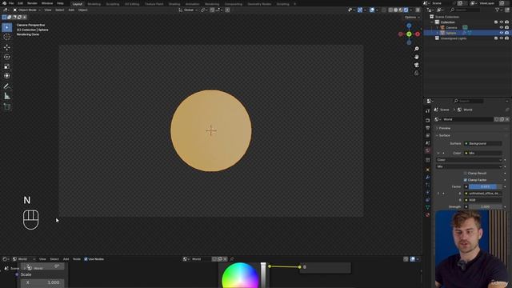512x288 pixels.
Task: Select the Measure tool
Action: [7, 96]
